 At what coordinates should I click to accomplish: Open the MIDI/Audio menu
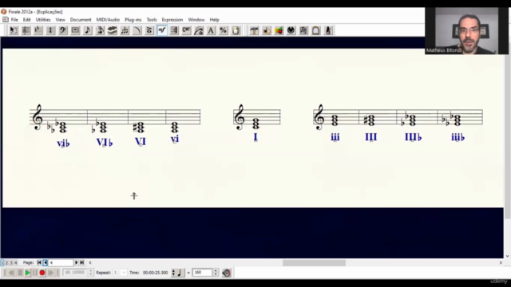[x=108, y=19]
